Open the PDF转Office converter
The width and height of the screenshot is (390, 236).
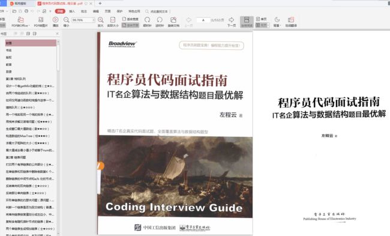coord(20,22)
